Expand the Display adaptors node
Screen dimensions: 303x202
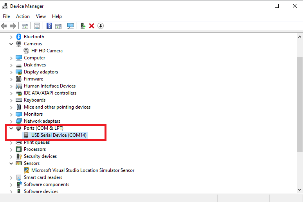(11, 72)
